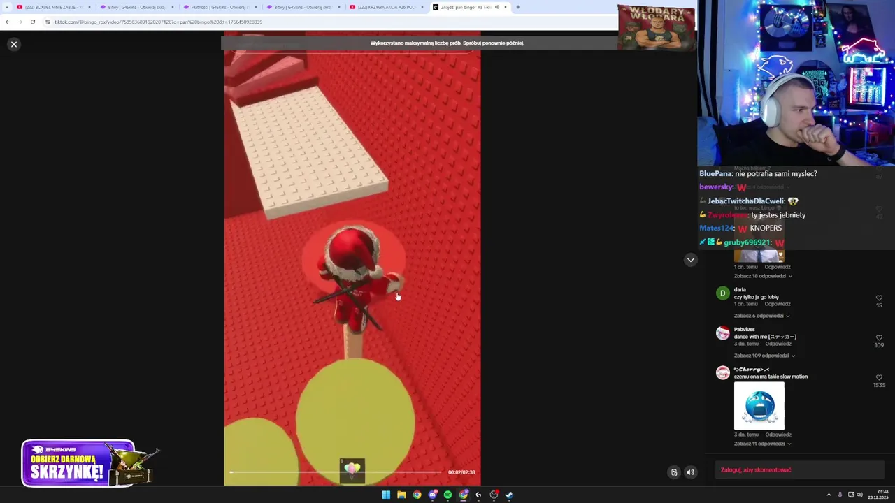Switch to 'KRZYWA AKCJA #26' YouTube tab
Image resolution: width=895 pixels, height=503 pixels.
386,7
